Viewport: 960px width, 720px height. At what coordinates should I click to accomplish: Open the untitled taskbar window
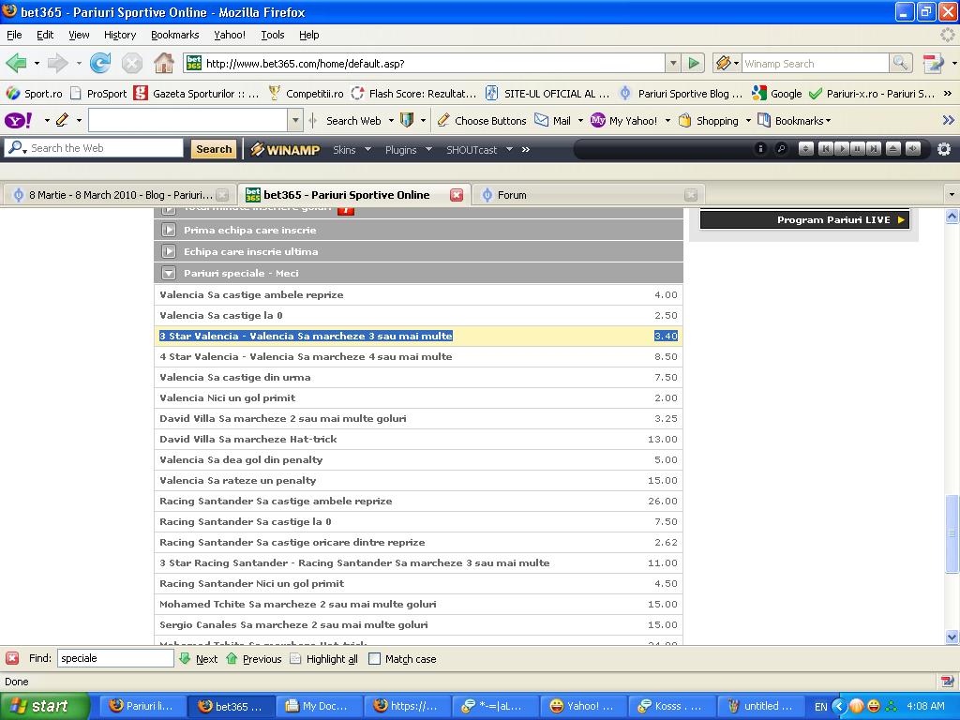pos(759,706)
